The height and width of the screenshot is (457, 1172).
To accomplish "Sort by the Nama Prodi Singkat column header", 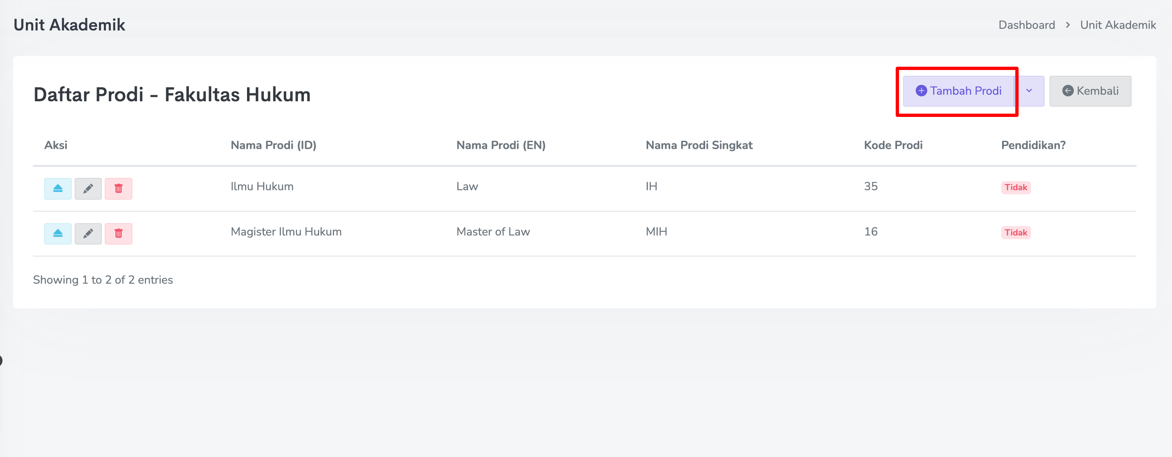I will [x=699, y=145].
